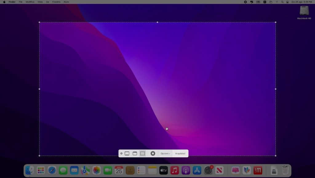Click the top-center selection edge handle
The height and width of the screenshot is (178, 315).
157,22
